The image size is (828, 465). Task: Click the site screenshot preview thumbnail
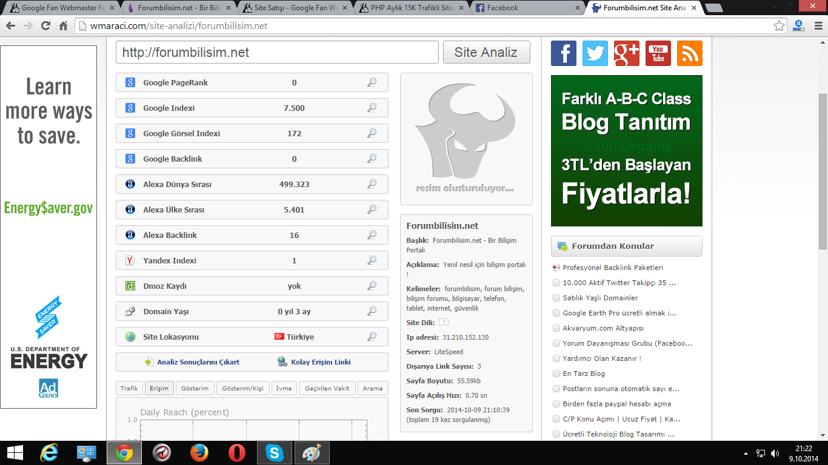click(x=466, y=139)
